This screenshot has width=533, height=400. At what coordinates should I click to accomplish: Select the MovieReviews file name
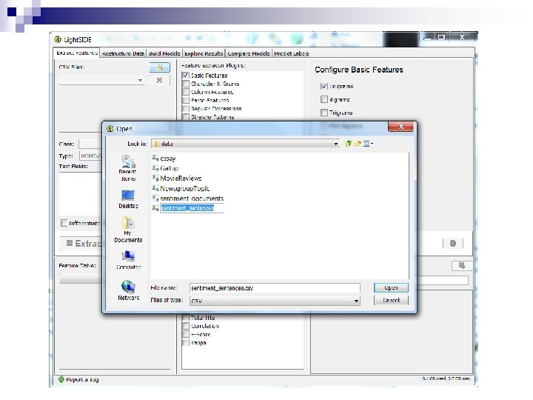pos(181,179)
